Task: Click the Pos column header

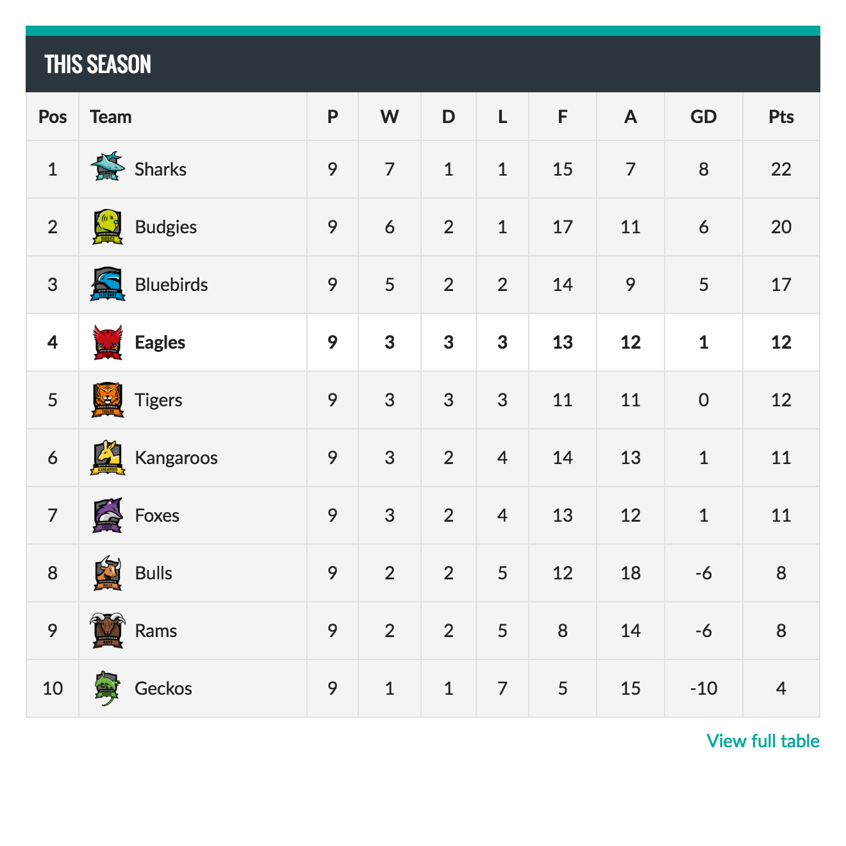Action: (53, 117)
